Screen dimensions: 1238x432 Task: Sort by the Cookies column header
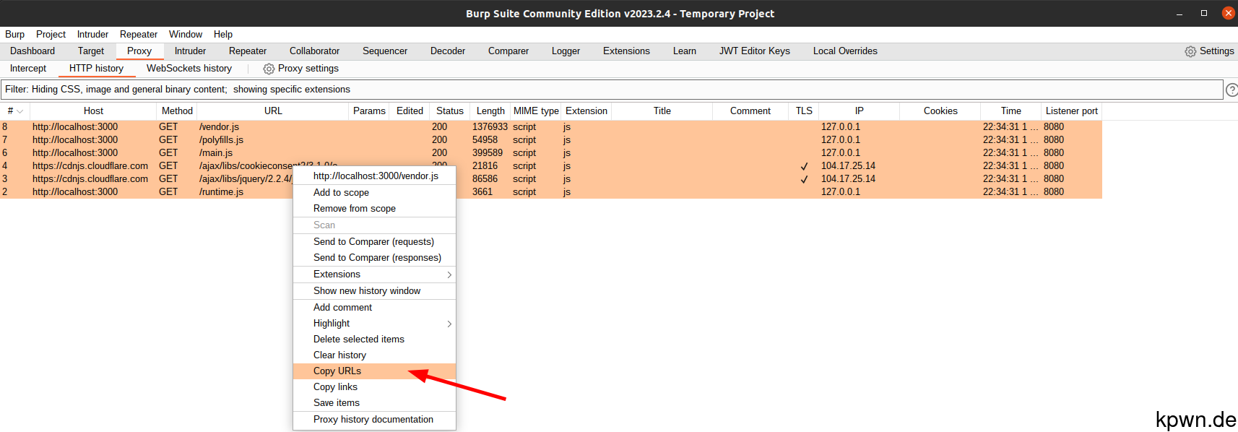[x=940, y=111]
